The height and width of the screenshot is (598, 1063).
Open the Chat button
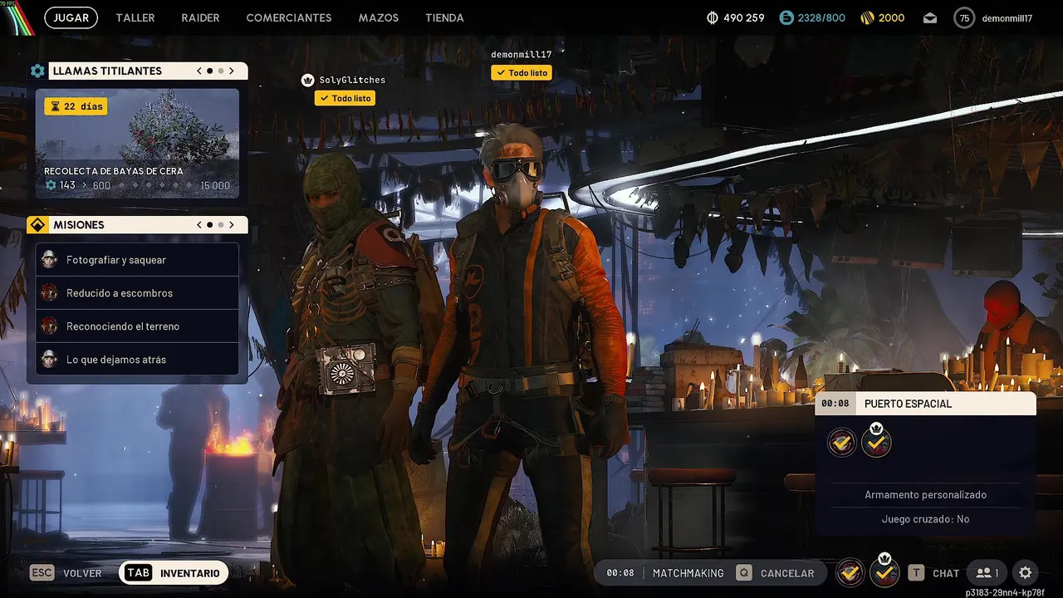[934, 573]
